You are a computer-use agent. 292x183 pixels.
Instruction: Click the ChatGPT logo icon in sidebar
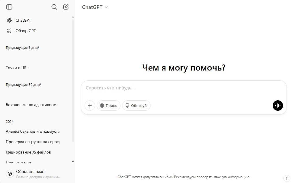pos(9,20)
